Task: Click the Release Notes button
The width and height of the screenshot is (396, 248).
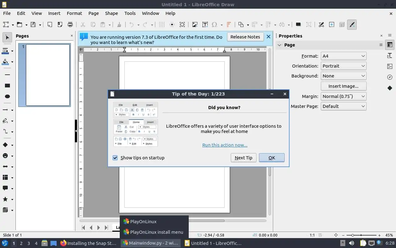Action: [245, 37]
